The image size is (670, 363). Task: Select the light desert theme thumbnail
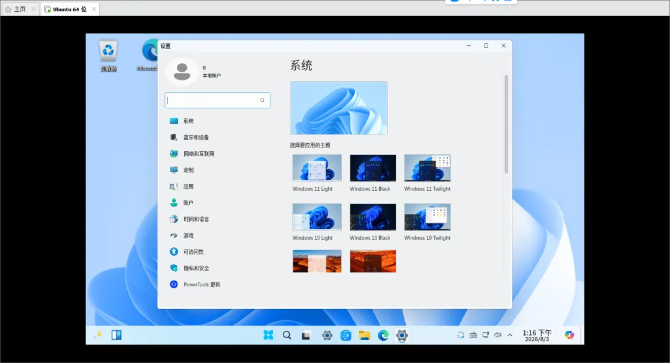[317, 261]
